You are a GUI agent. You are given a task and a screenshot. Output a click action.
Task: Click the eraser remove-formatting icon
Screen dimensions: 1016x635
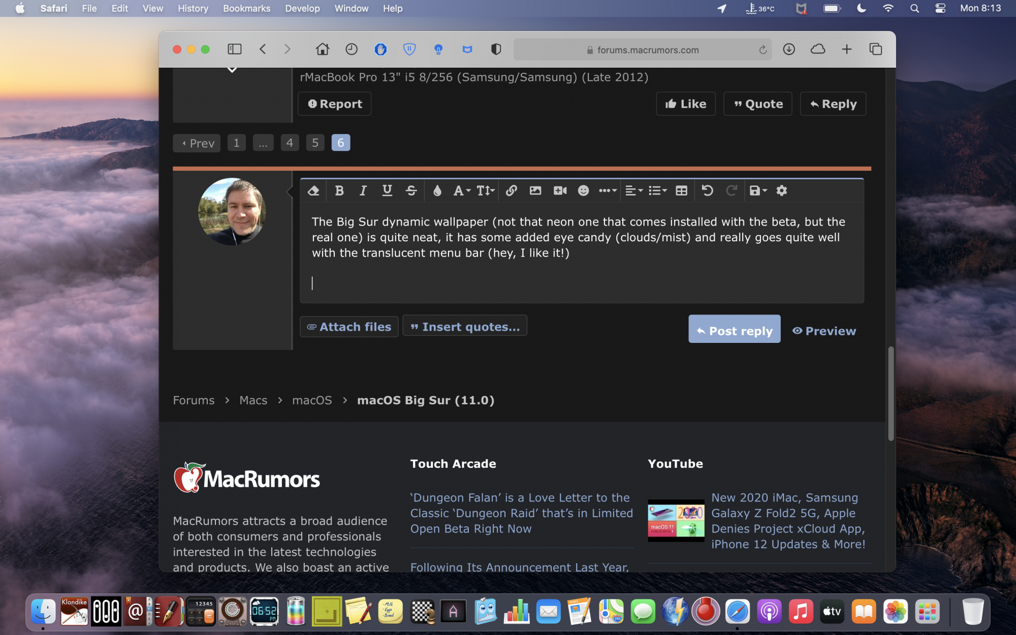(313, 190)
